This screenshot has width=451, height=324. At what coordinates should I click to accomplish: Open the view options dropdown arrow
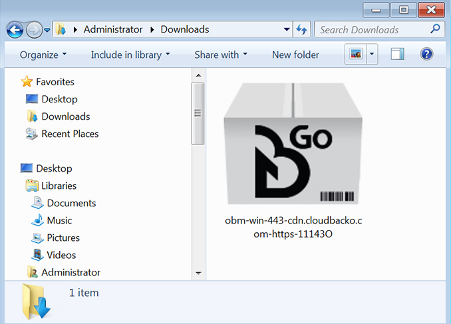[x=372, y=54]
